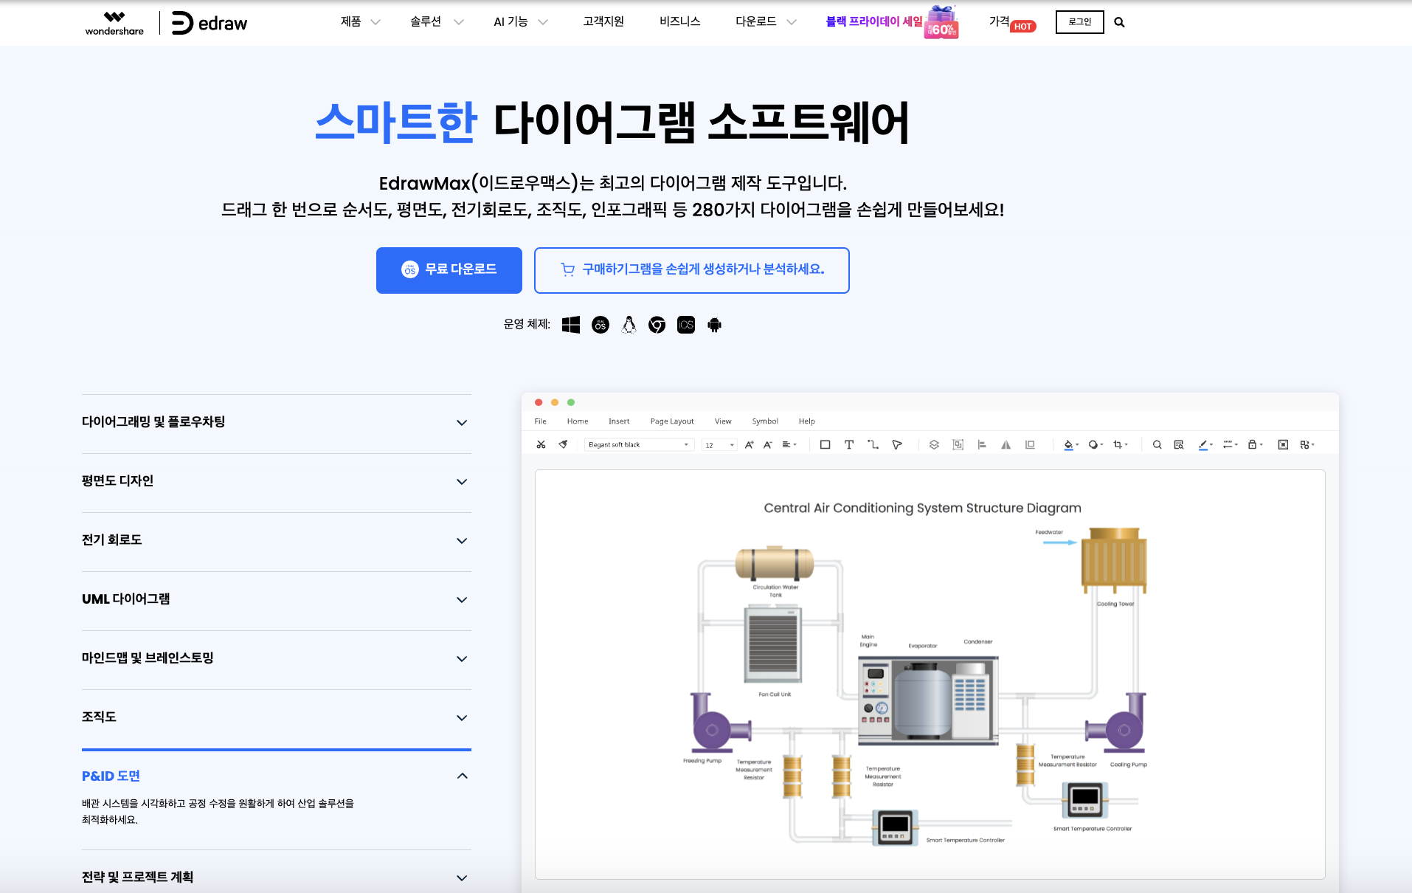1412x893 pixels.
Task: Click the 로그인 button
Action: tap(1080, 22)
